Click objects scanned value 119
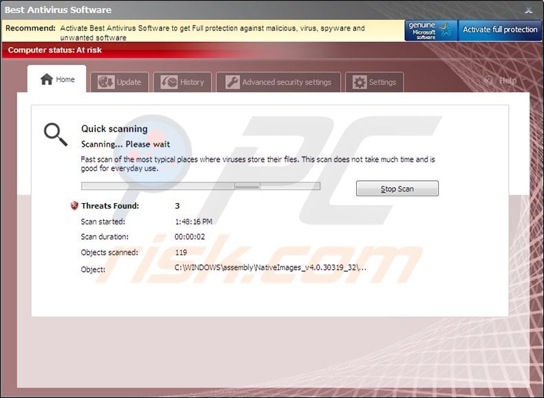This screenshot has width=544, height=398. pyautogui.click(x=181, y=252)
